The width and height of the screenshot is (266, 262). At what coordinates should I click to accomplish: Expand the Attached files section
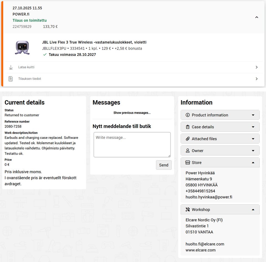tap(220, 139)
